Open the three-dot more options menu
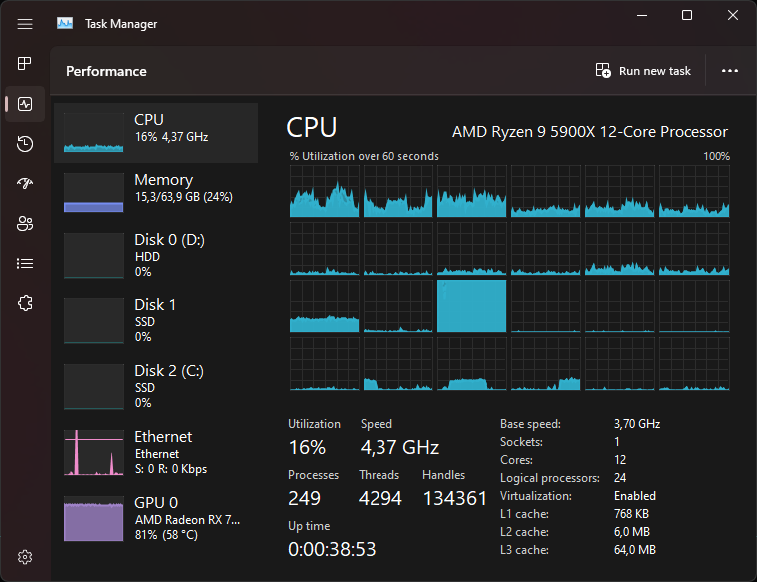Screen dimensions: 757x582 click(x=729, y=71)
